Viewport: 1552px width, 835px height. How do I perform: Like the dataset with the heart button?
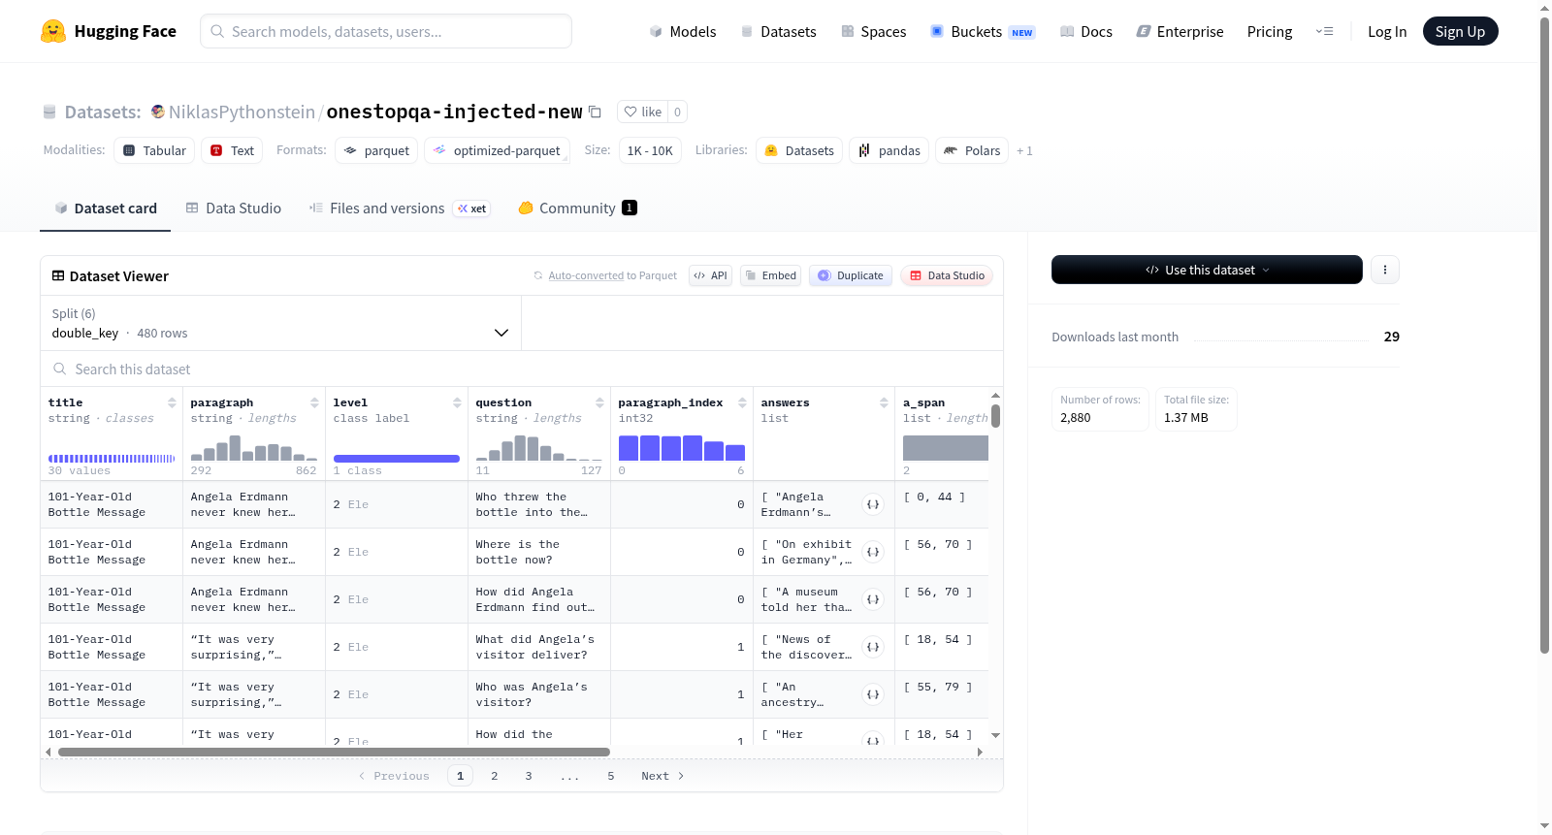tap(642, 112)
